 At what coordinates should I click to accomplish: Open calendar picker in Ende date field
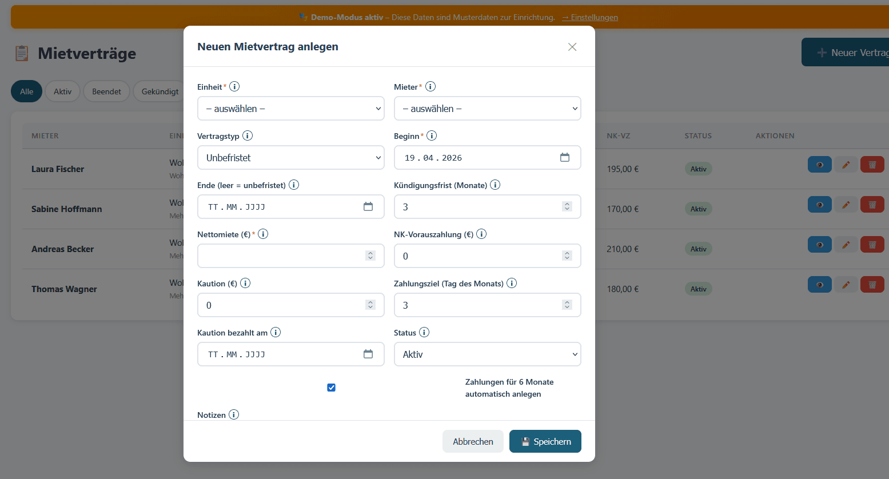368,207
